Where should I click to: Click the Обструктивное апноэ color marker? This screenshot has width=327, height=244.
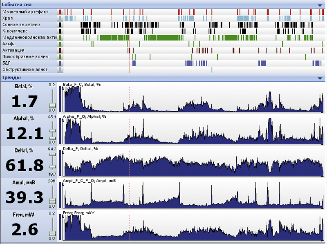pyautogui.click(x=60, y=70)
